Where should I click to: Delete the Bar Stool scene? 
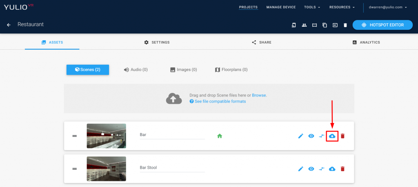pyautogui.click(x=342, y=169)
